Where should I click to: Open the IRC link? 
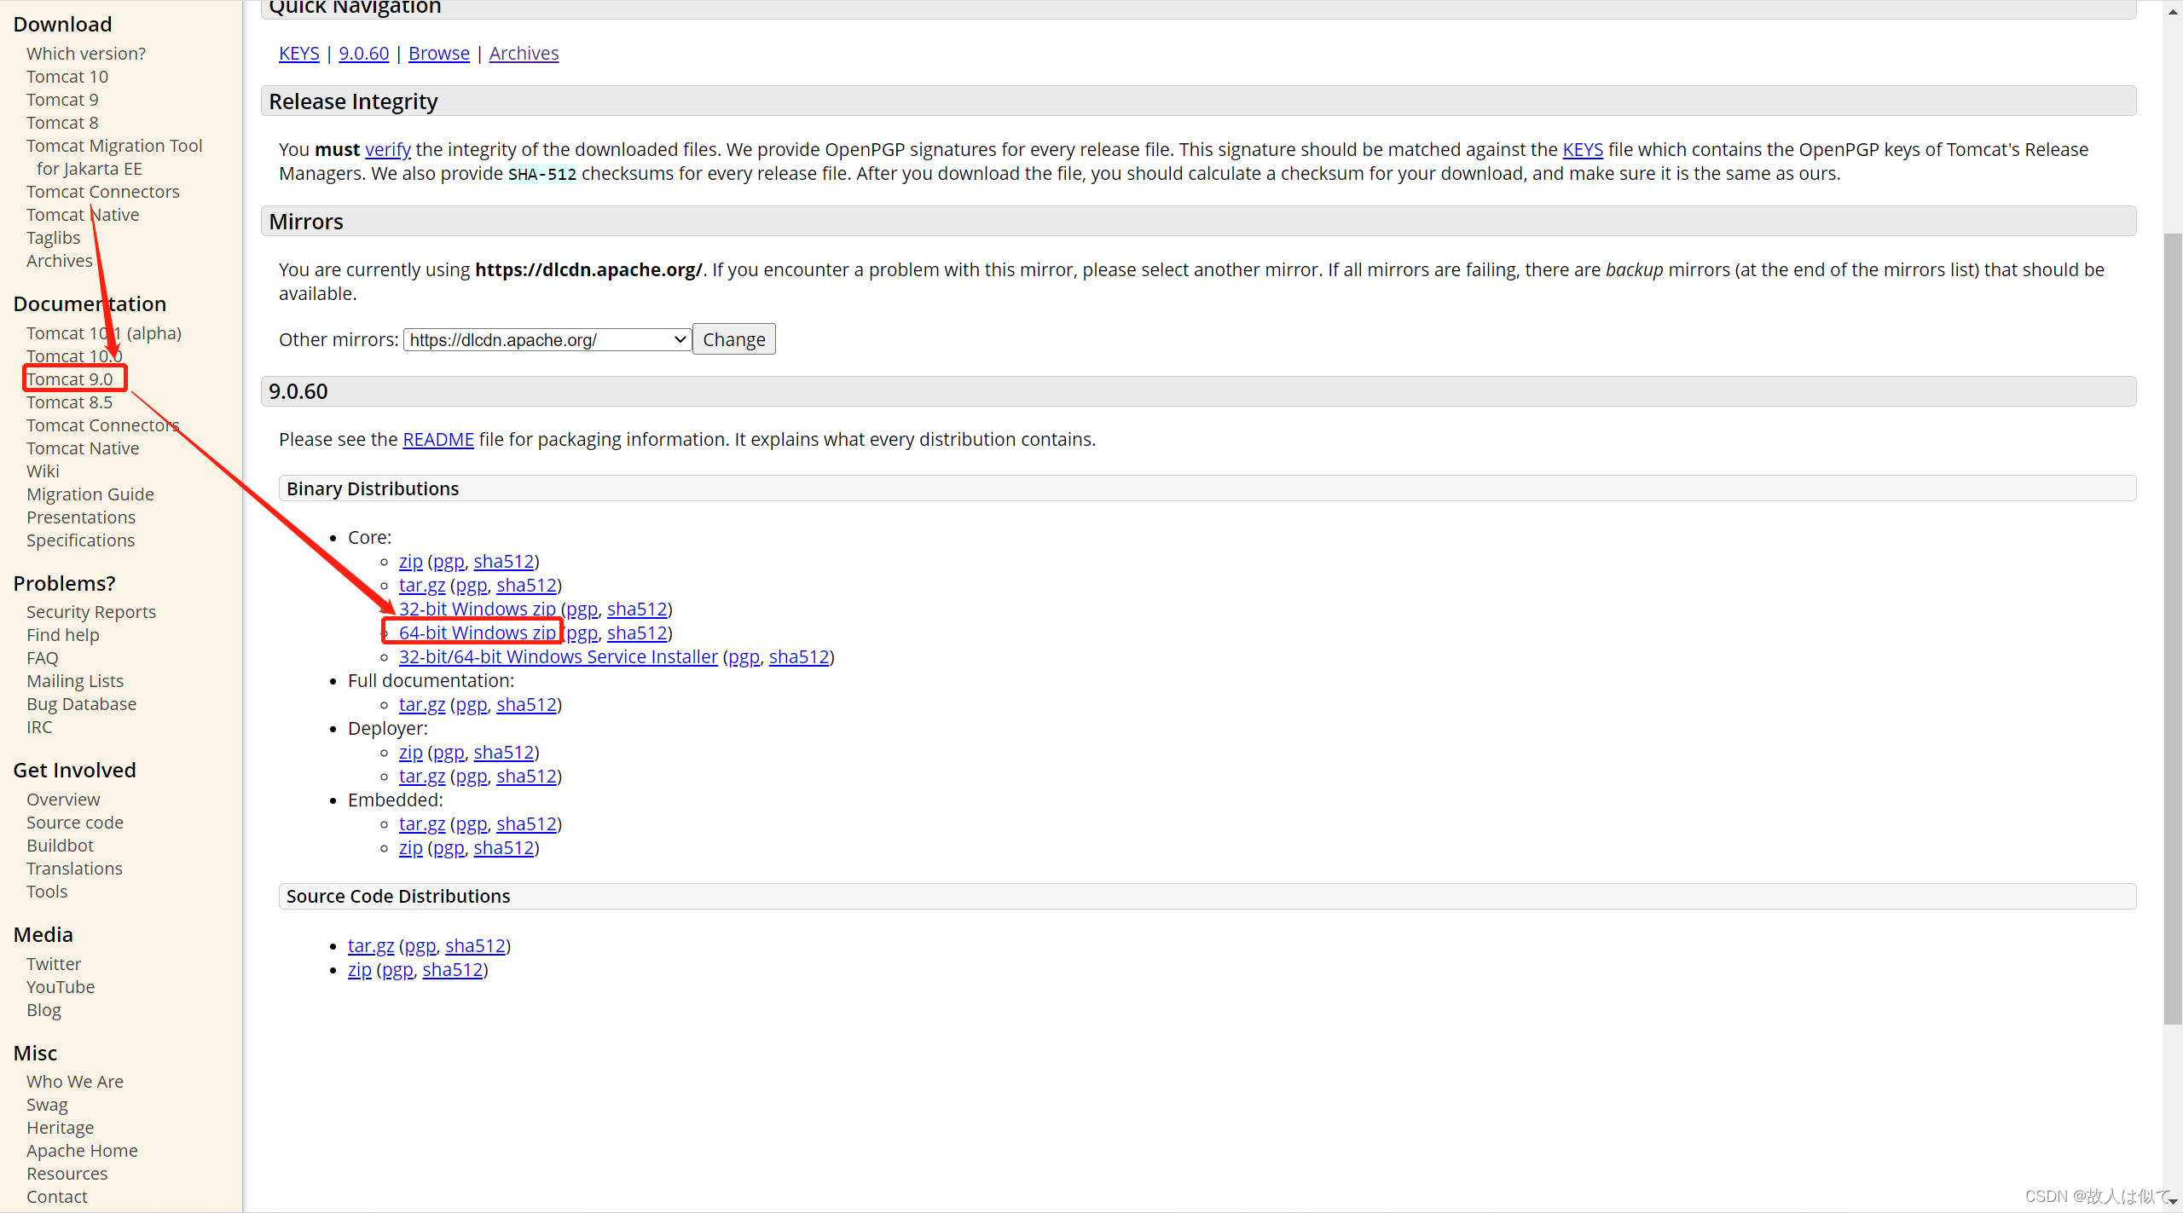point(39,726)
